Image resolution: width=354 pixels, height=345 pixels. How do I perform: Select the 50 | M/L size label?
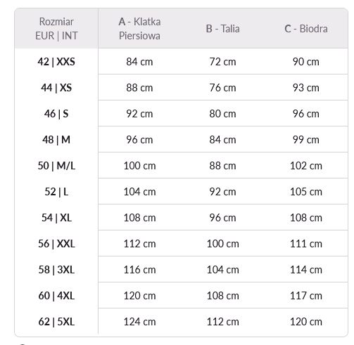(x=56, y=166)
